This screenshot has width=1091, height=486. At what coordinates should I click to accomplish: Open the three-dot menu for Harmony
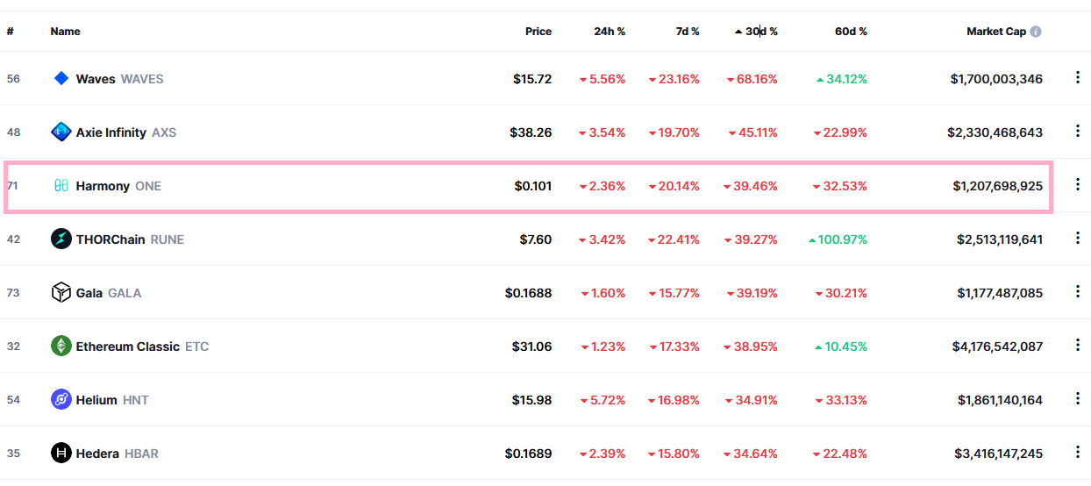click(1078, 185)
